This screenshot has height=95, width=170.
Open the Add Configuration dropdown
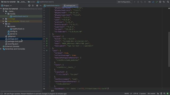124,2
